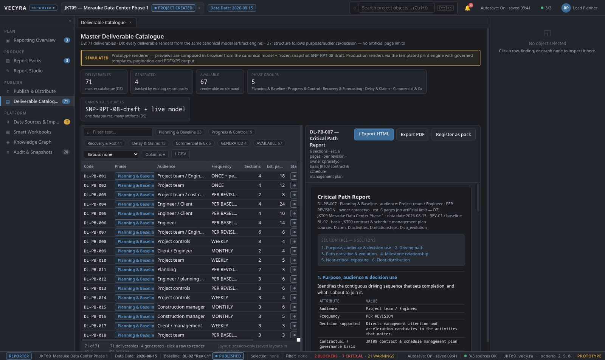Click the catalogue table horizontal scrollbar
Screen dimensions: 605x360
168,340
